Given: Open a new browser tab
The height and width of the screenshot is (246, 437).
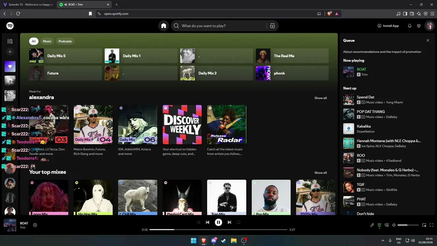Looking at the screenshot, I should (x=116, y=5).
